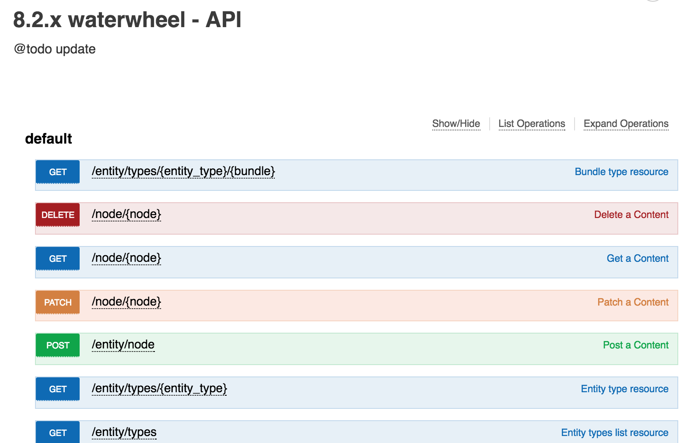
Task: Click the GET badge for entity type resource
Action: pos(57,389)
